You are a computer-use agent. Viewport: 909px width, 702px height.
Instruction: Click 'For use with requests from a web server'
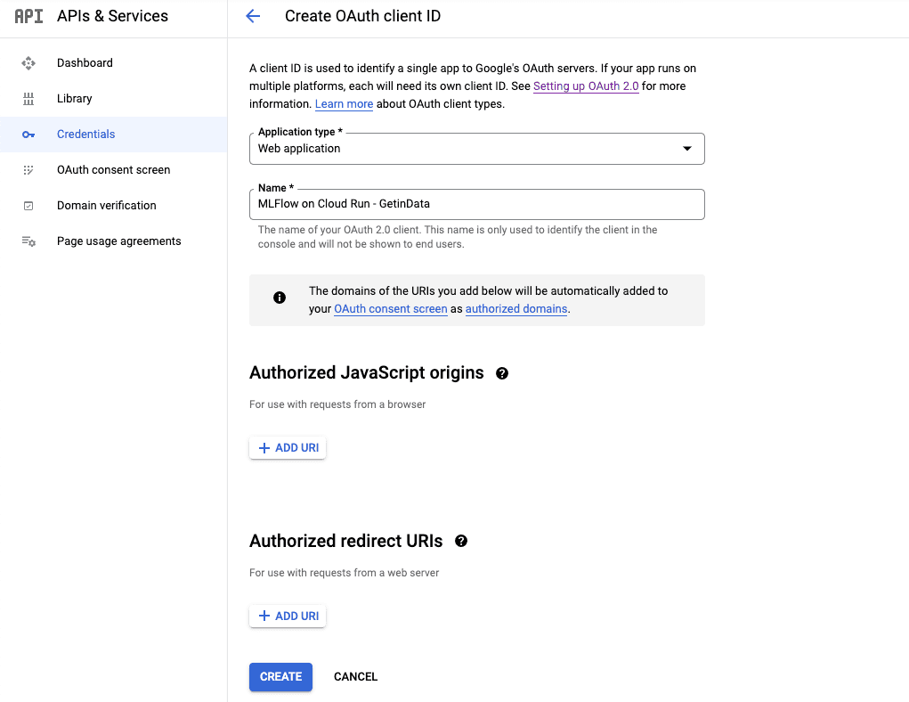coord(344,573)
